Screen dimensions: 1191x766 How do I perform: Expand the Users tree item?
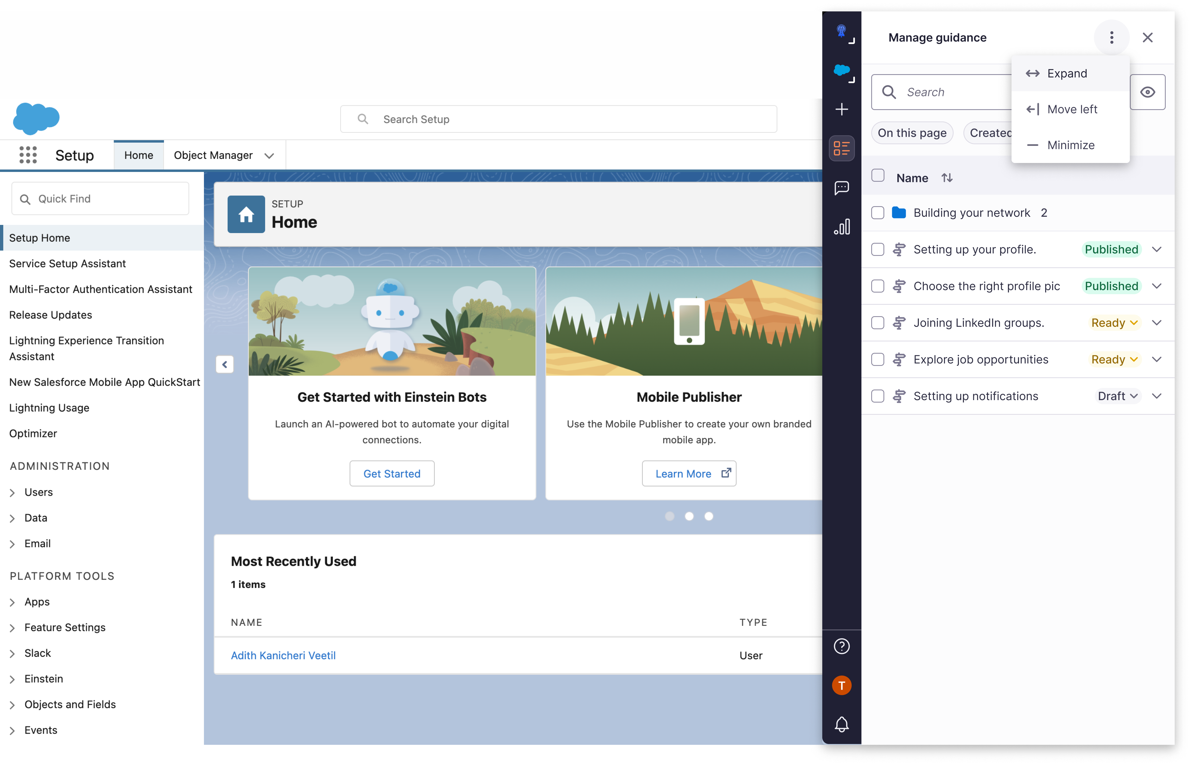[x=13, y=492]
